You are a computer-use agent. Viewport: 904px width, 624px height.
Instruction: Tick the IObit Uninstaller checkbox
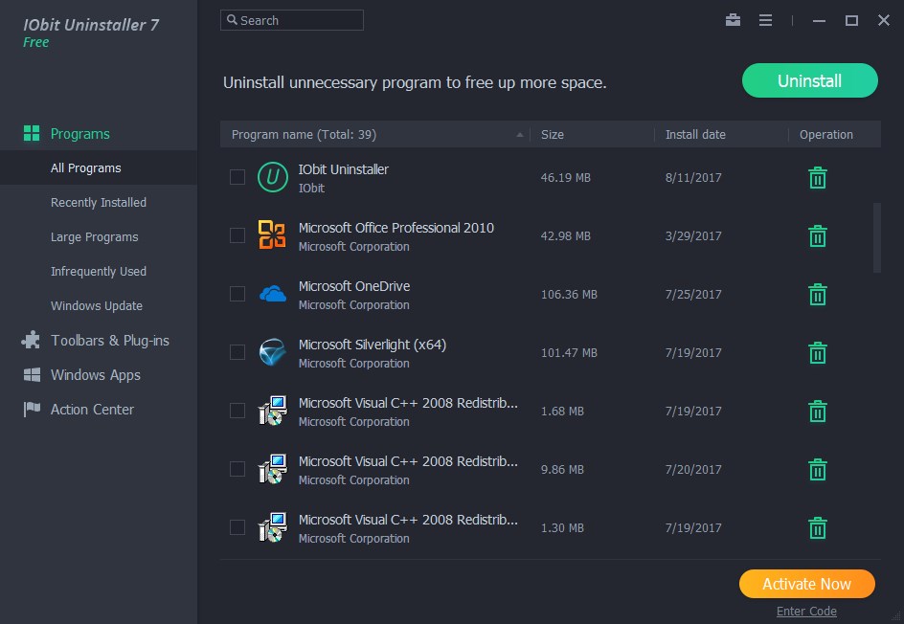click(237, 177)
